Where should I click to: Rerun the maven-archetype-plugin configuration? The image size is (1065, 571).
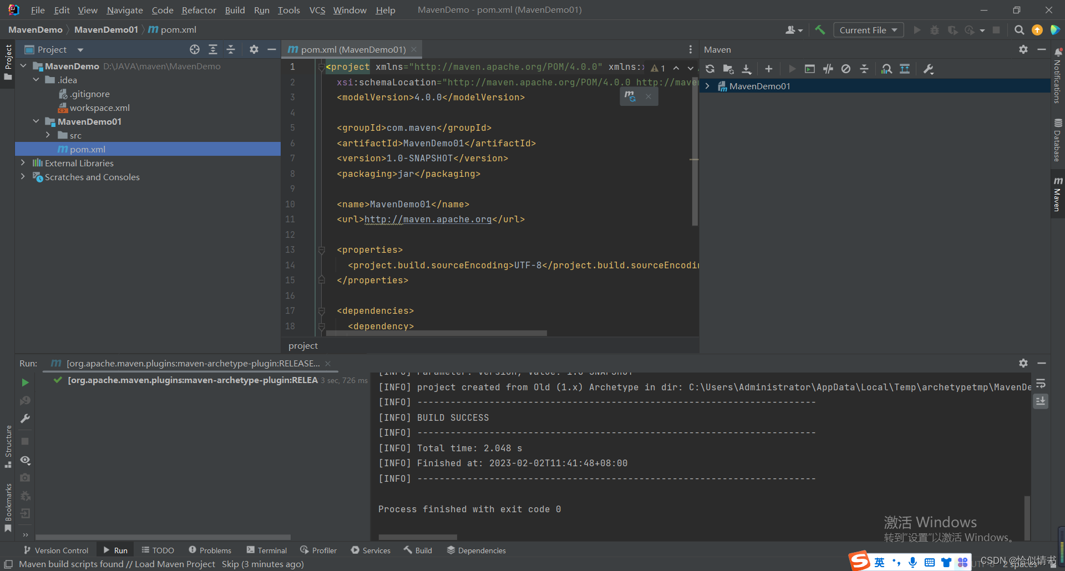24,382
